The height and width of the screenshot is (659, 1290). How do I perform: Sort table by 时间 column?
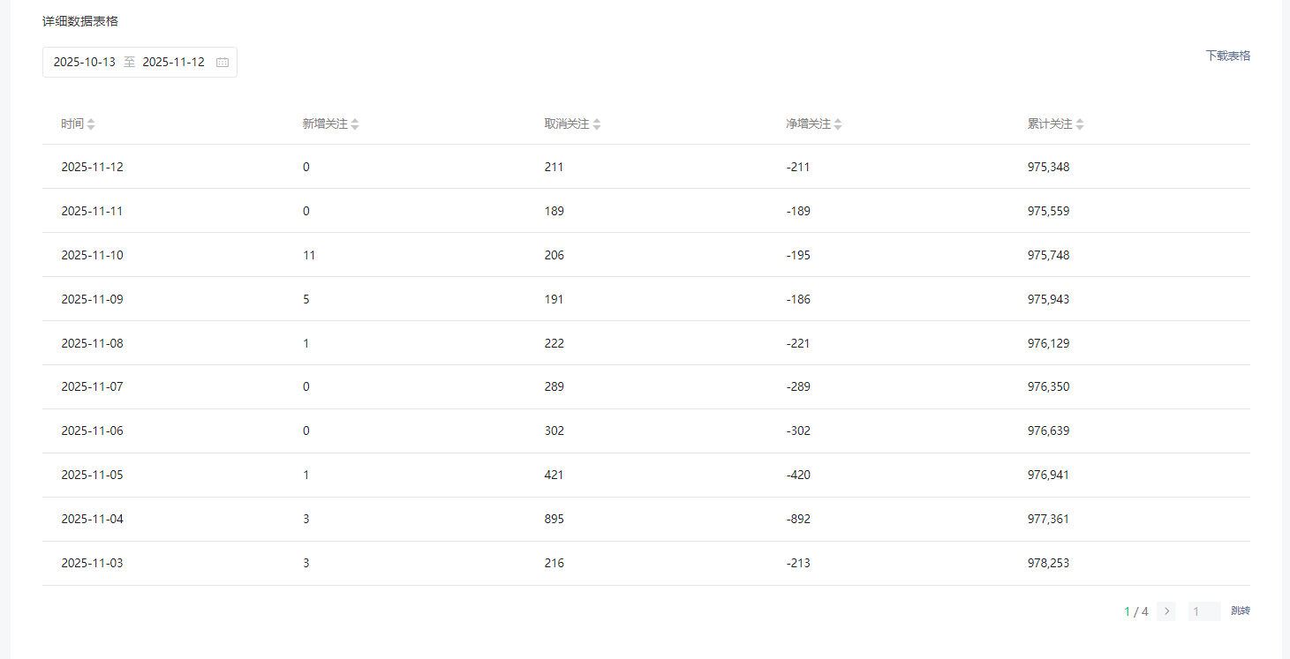click(x=91, y=124)
